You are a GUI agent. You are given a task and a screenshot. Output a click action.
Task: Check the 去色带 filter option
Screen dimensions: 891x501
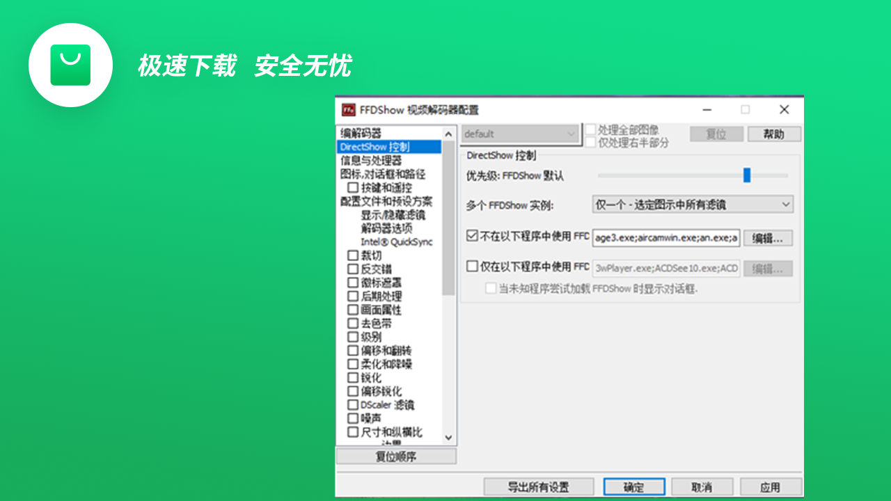tap(353, 323)
